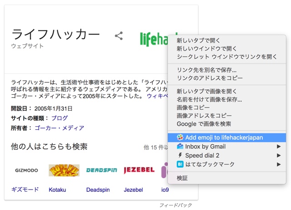Image resolution: width=291 pixels, height=210 pixels.
Task: Open the Gizmodo logo thumbnail
Action: tap(26, 170)
